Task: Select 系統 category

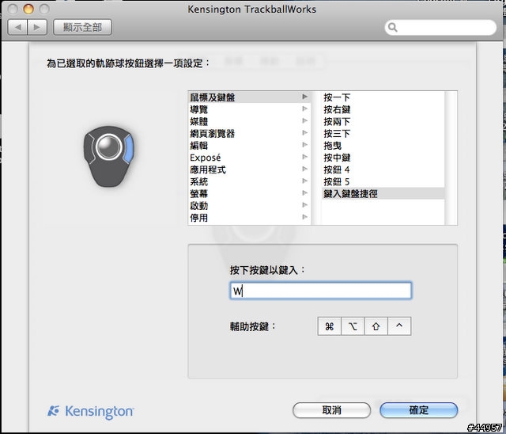Action: (249, 181)
